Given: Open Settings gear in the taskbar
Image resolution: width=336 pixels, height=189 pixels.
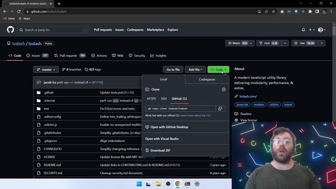Looking at the screenshot, I should point(197,184).
